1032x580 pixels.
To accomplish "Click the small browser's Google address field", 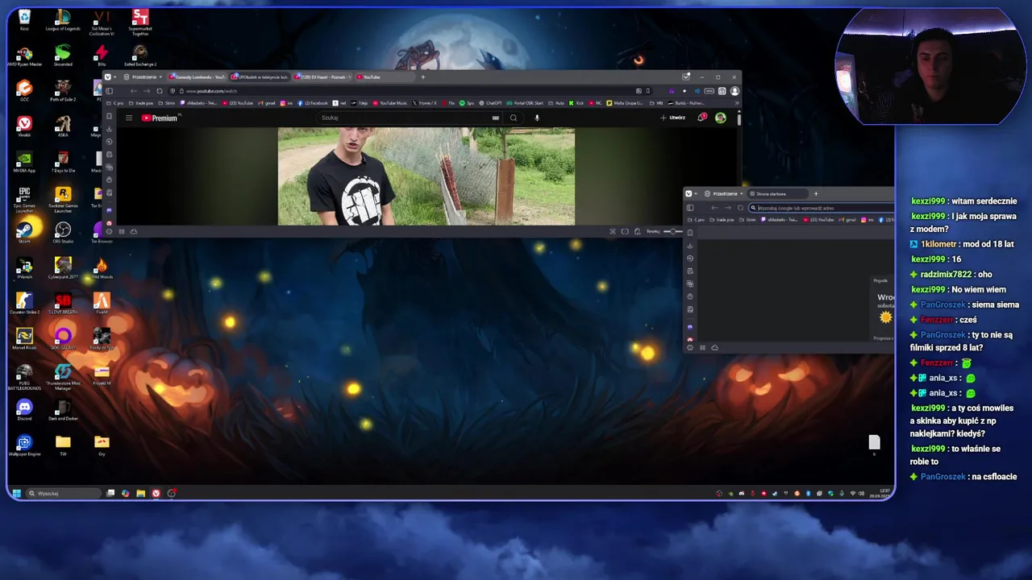I will (x=821, y=208).
